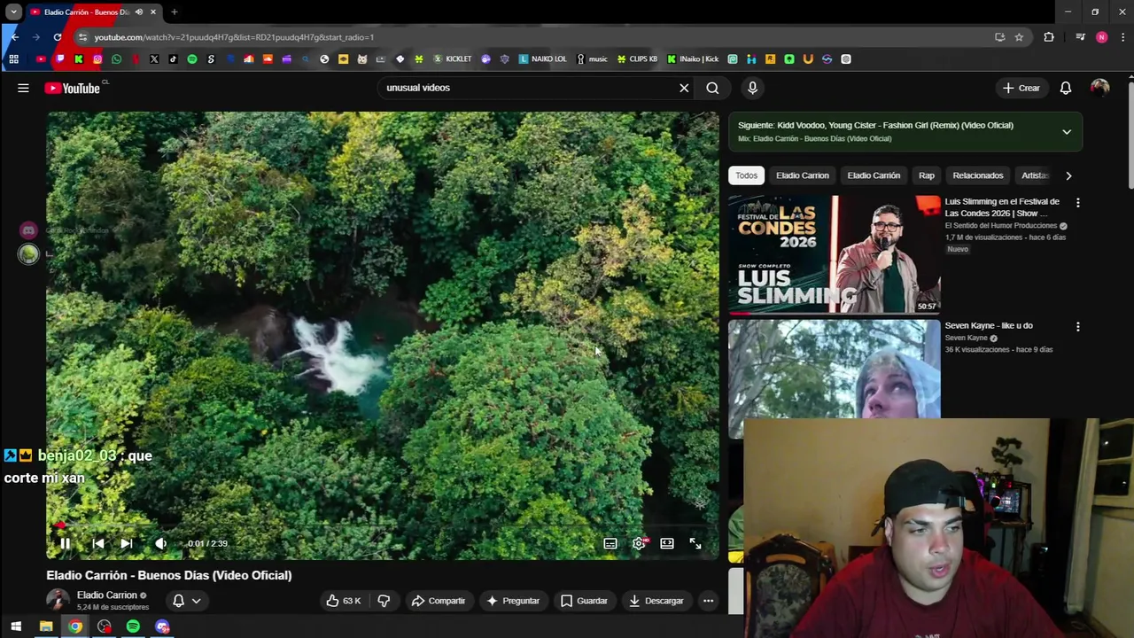This screenshot has height=638, width=1134.
Task: Open the Crear menu
Action: [1021, 88]
